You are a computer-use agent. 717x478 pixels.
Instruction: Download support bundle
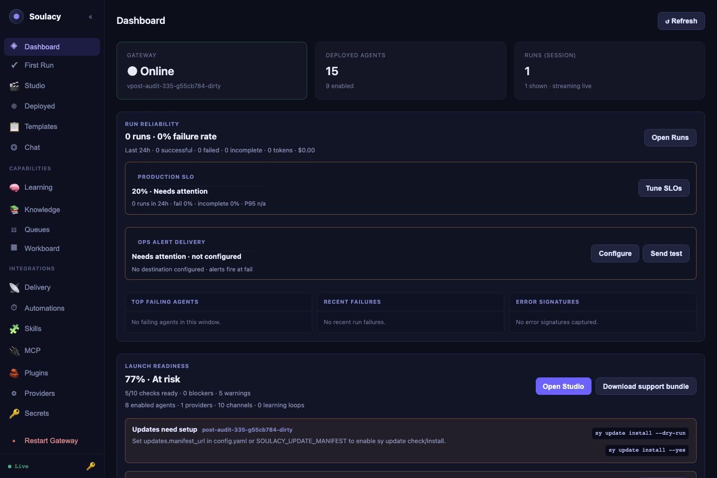(646, 386)
